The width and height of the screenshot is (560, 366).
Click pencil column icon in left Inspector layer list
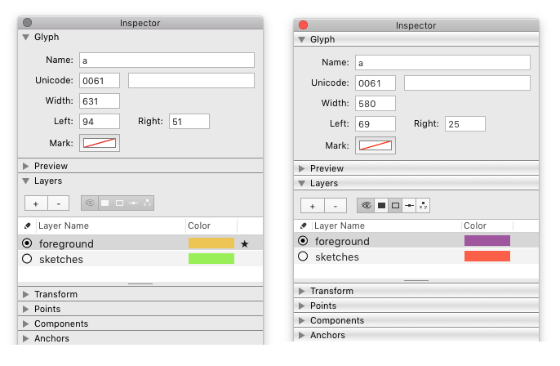(28, 225)
